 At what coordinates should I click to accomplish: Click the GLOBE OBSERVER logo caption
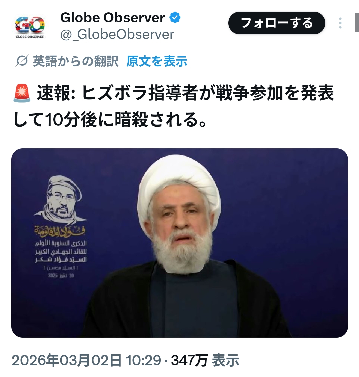[30, 37]
